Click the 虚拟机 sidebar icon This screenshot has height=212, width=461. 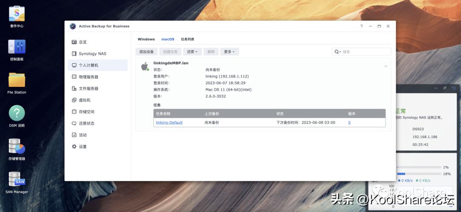(x=74, y=100)
